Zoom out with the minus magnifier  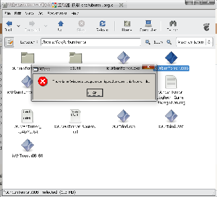click(x=148, y=42)
